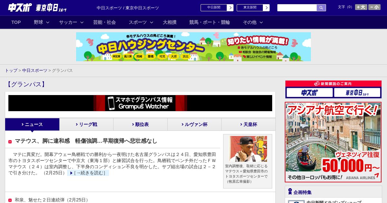This screenshot has height=203, width=387.
Task: Click the red bullet icon beside マテウス headline
Action: point(10,142)
